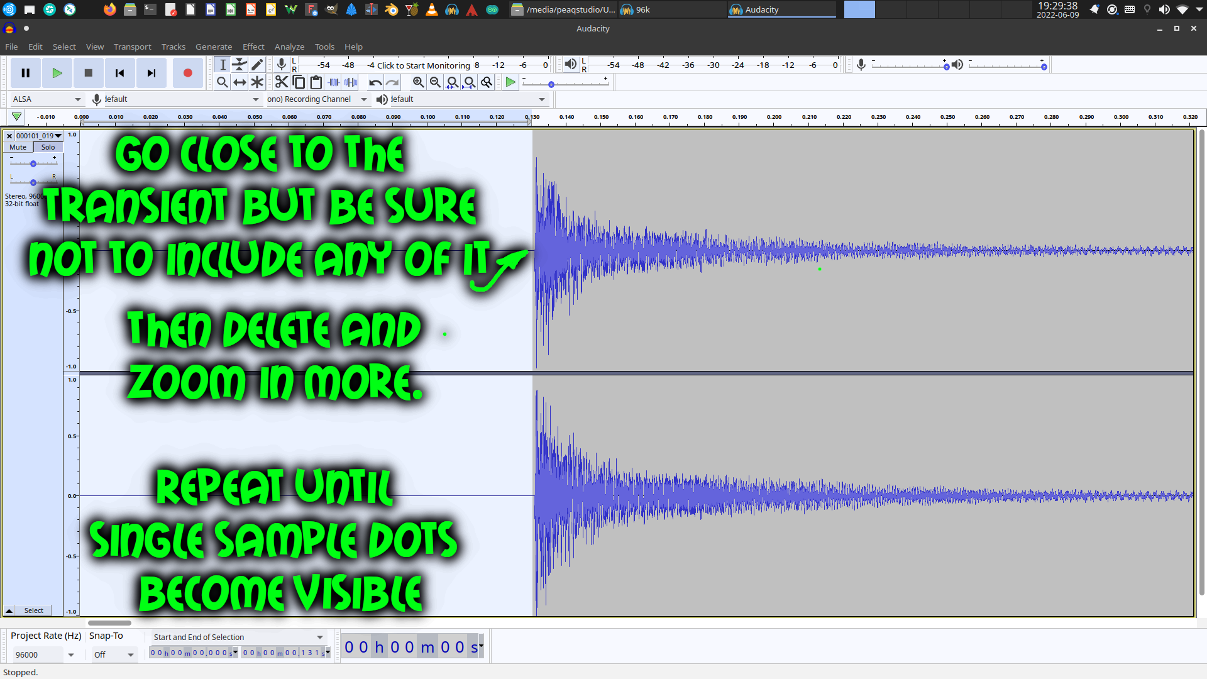Click the Trim audio outside selection icon
The width and height of the screenshot is (1207, 679).
tap(334, 82)
